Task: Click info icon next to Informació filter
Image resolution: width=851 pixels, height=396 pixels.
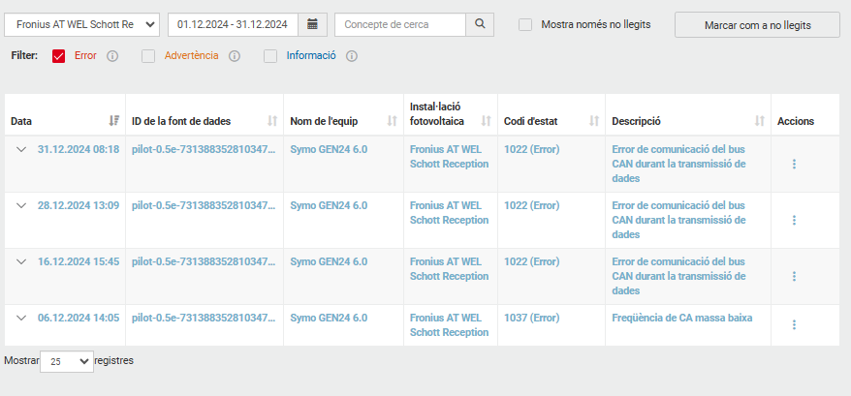Action: pyautogui.click(x=352, y=56)
